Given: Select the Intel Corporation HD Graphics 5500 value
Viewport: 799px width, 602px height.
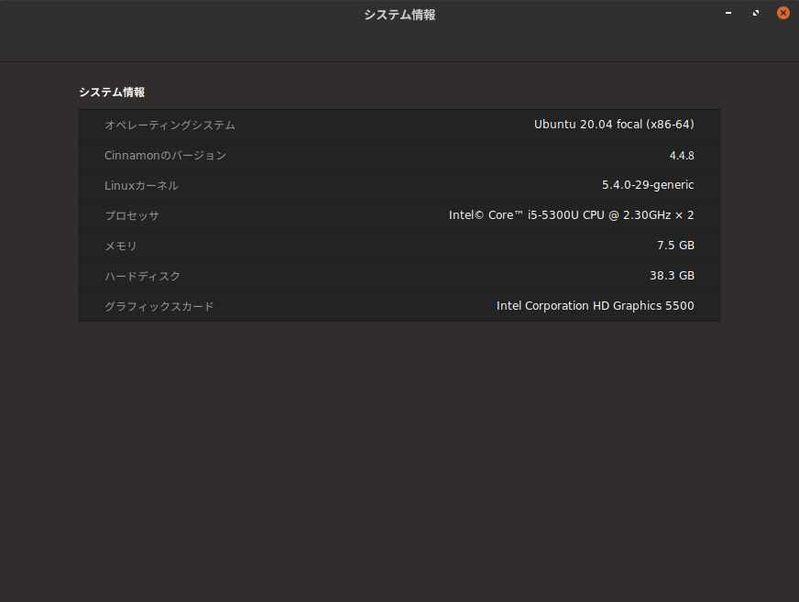Looking at the screenshot, I should pyautogui.click(x=596, y=306).
